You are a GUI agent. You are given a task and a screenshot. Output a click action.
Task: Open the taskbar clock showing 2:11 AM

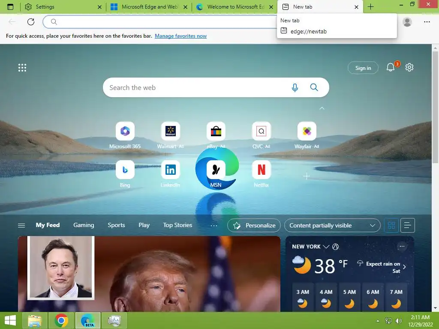point(420,321)
